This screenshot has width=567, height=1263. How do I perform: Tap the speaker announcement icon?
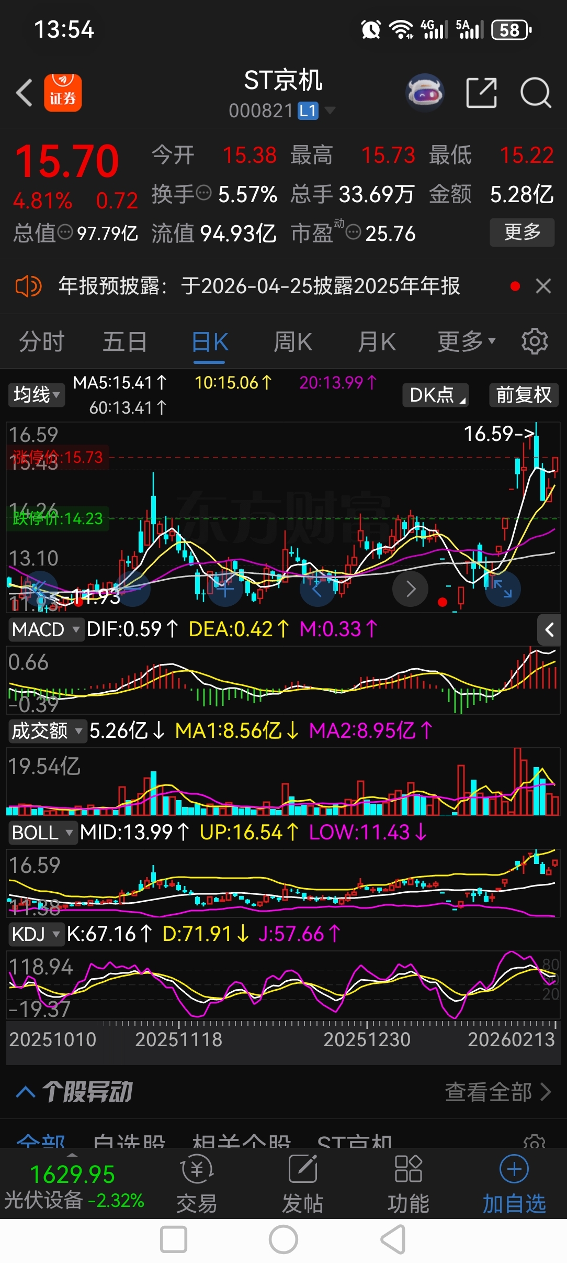point(28,286)
